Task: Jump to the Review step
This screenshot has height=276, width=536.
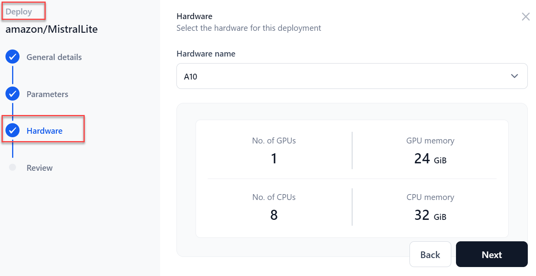Action: coord(39,168)
